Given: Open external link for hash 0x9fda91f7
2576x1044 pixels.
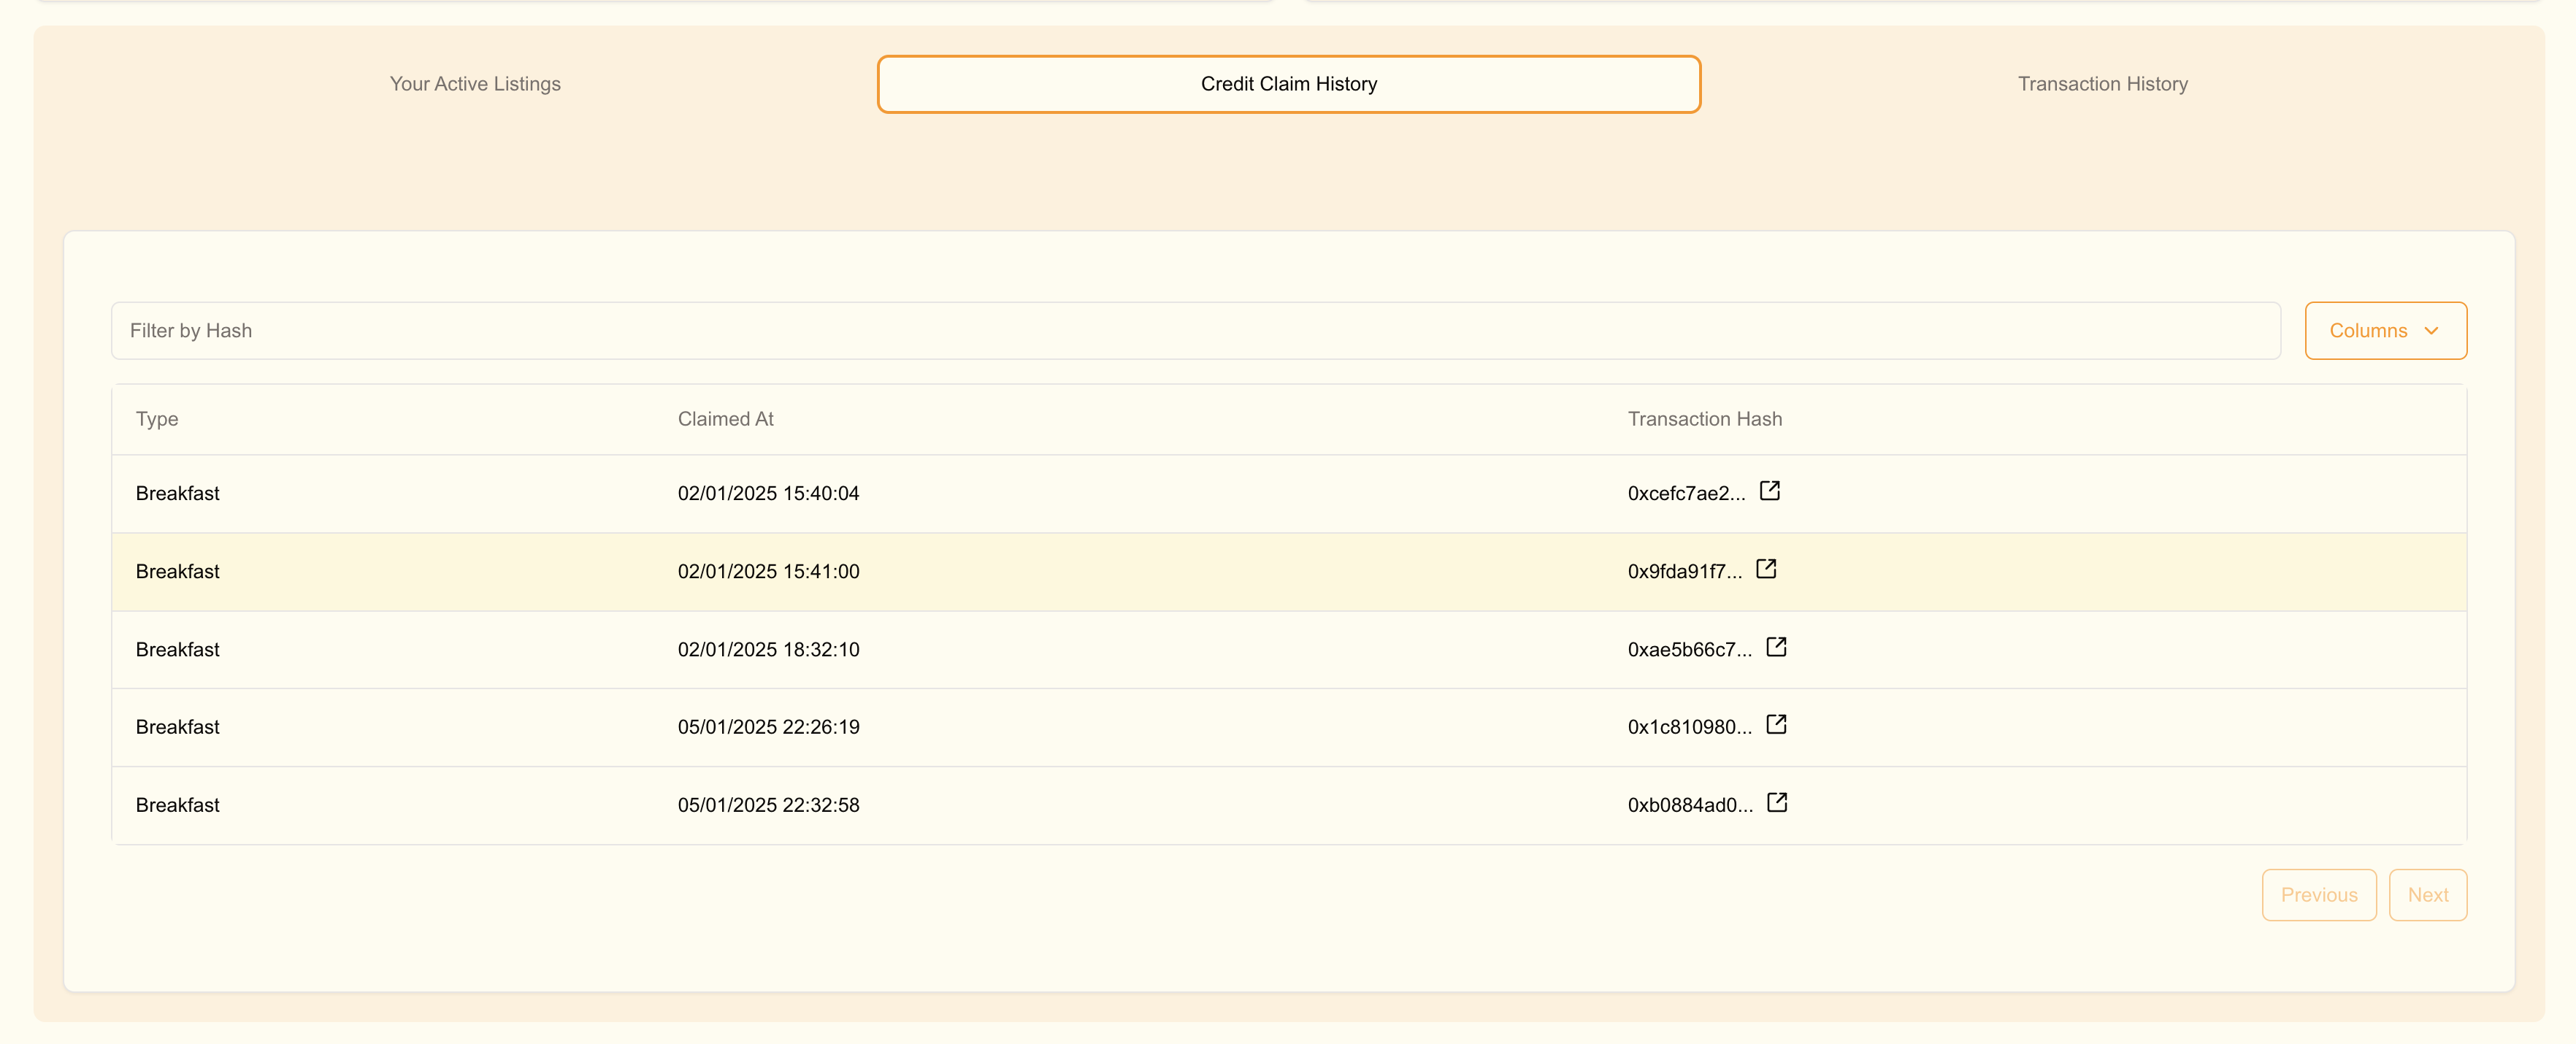Looking at the screenshot, I should tap(1766, 569).
